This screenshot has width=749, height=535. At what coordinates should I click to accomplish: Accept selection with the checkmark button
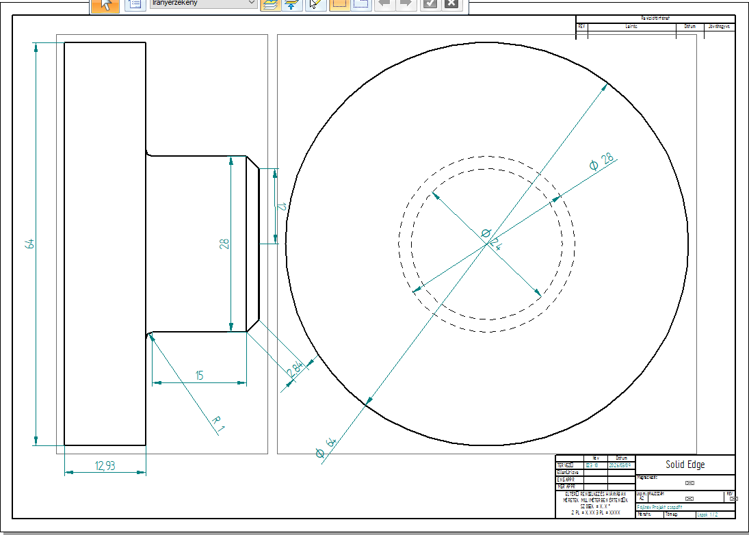pos(430,4)
